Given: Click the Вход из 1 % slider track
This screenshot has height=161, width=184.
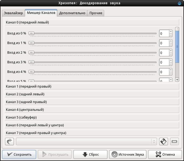Looking at the screenshot, I should coord(93,43).
